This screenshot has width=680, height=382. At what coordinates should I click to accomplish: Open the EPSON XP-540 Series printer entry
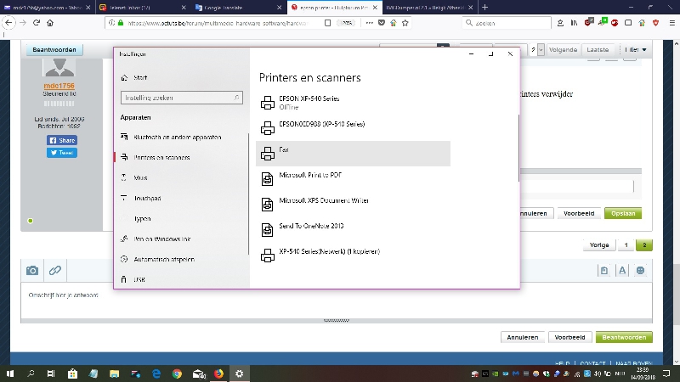(353, 103)
